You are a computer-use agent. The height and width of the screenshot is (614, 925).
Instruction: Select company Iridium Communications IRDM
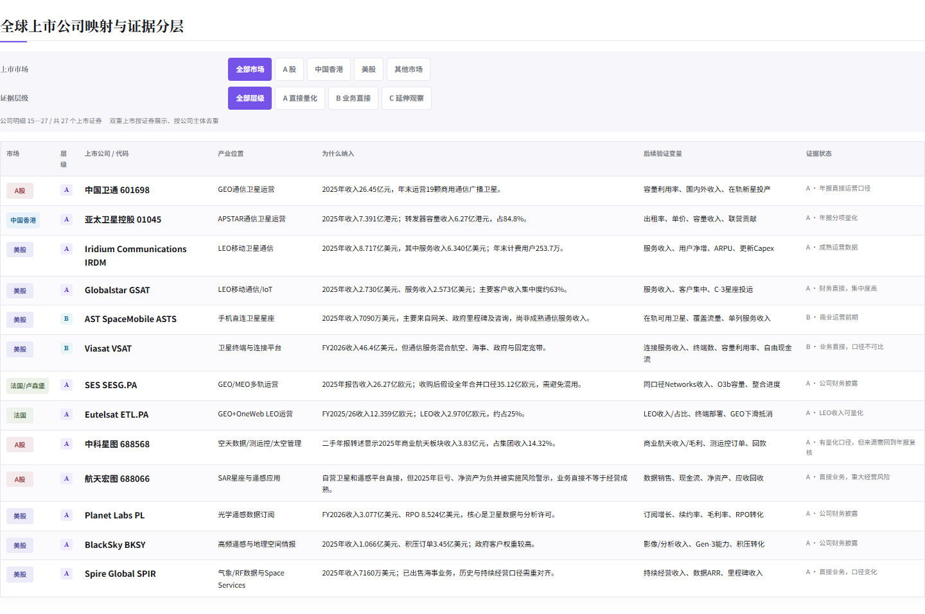[x=136, y=256]
